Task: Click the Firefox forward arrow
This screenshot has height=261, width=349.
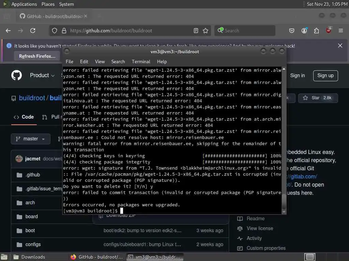Action: click(x=20, y=31)
